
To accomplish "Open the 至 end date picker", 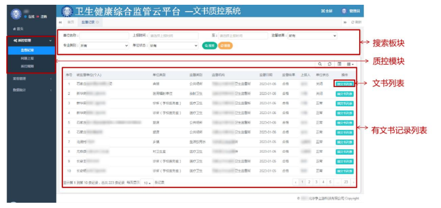I will tap(243, 36).
